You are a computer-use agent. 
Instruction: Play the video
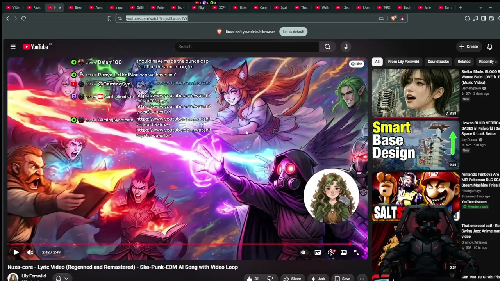tap(16, 253)
